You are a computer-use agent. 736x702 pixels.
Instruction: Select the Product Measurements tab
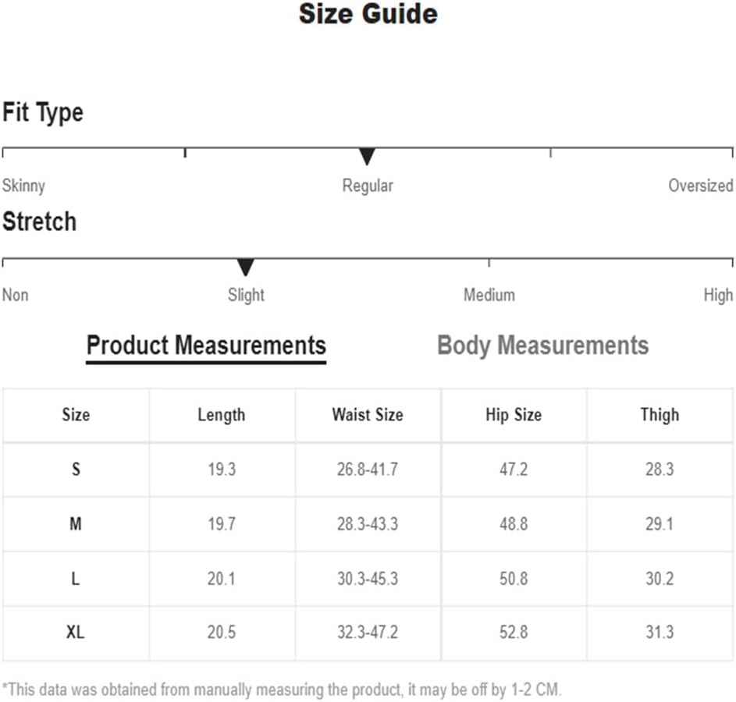[206, 347]
